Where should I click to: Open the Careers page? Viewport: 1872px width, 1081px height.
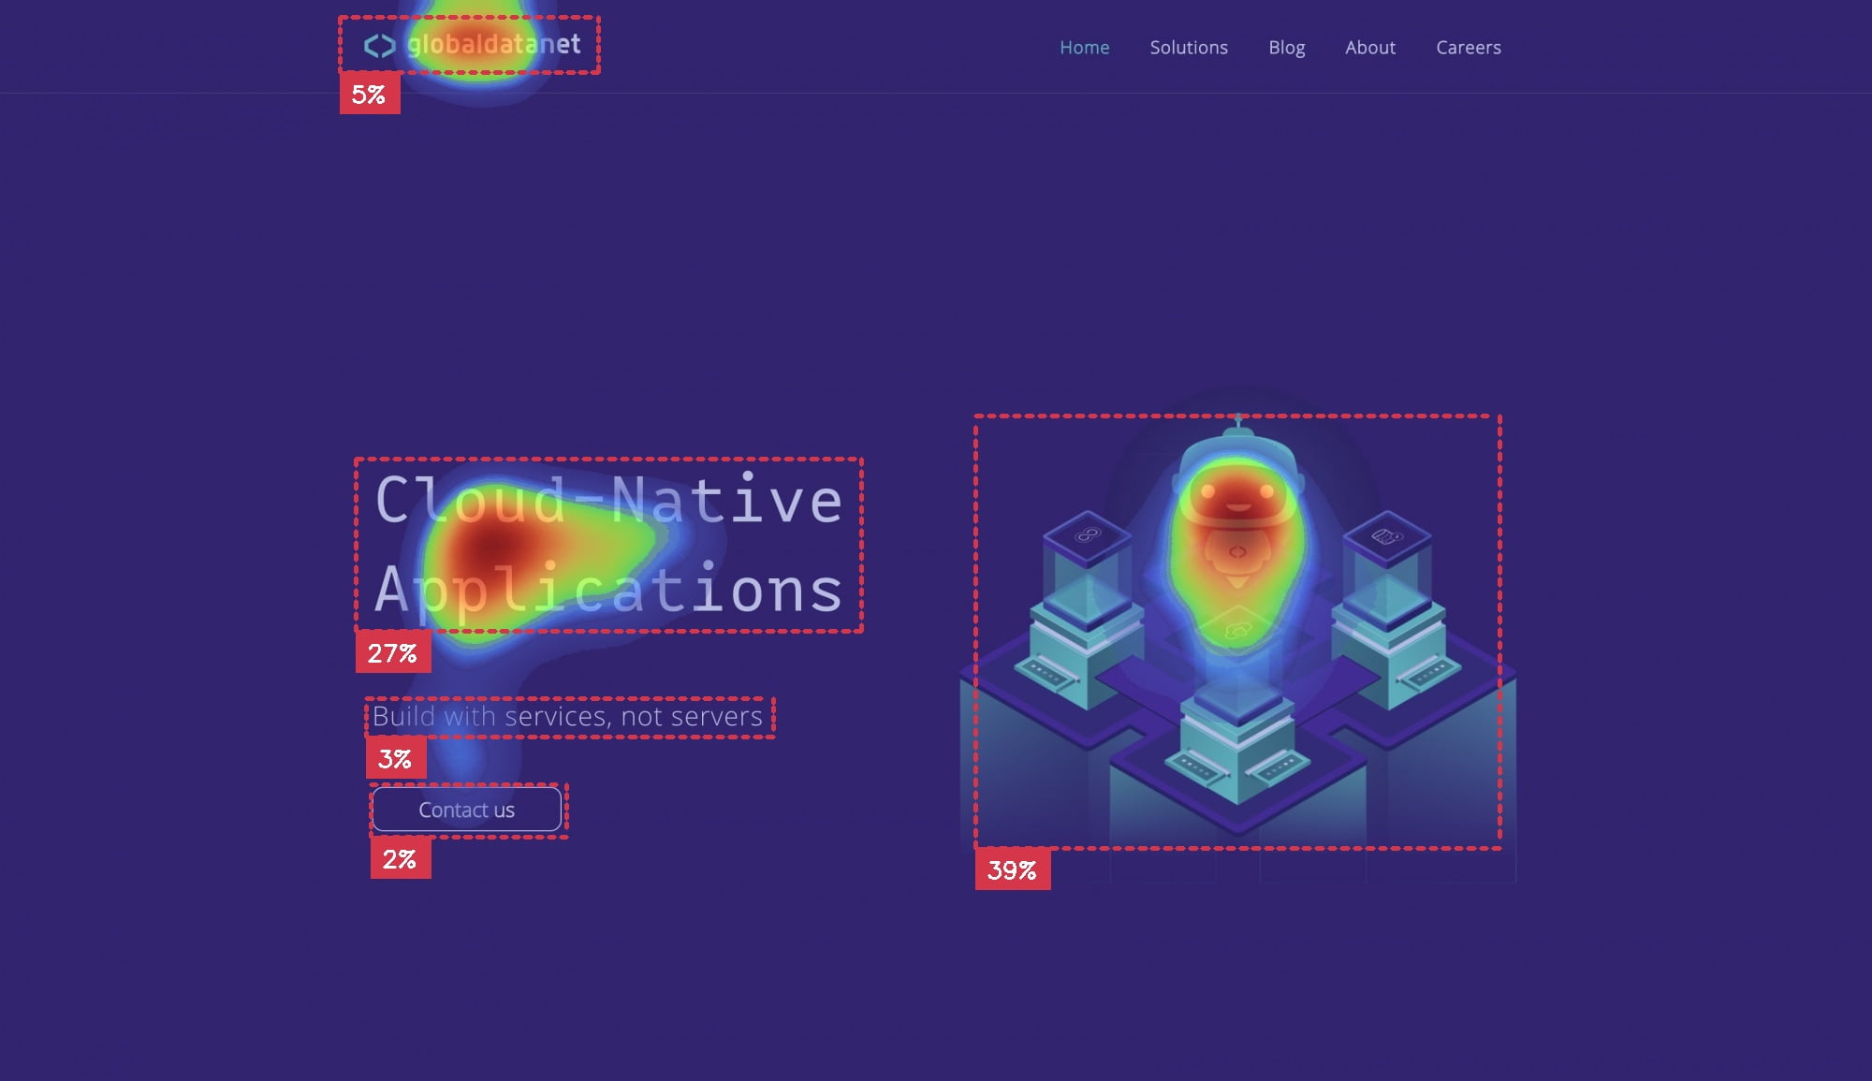pos(1469,48)
